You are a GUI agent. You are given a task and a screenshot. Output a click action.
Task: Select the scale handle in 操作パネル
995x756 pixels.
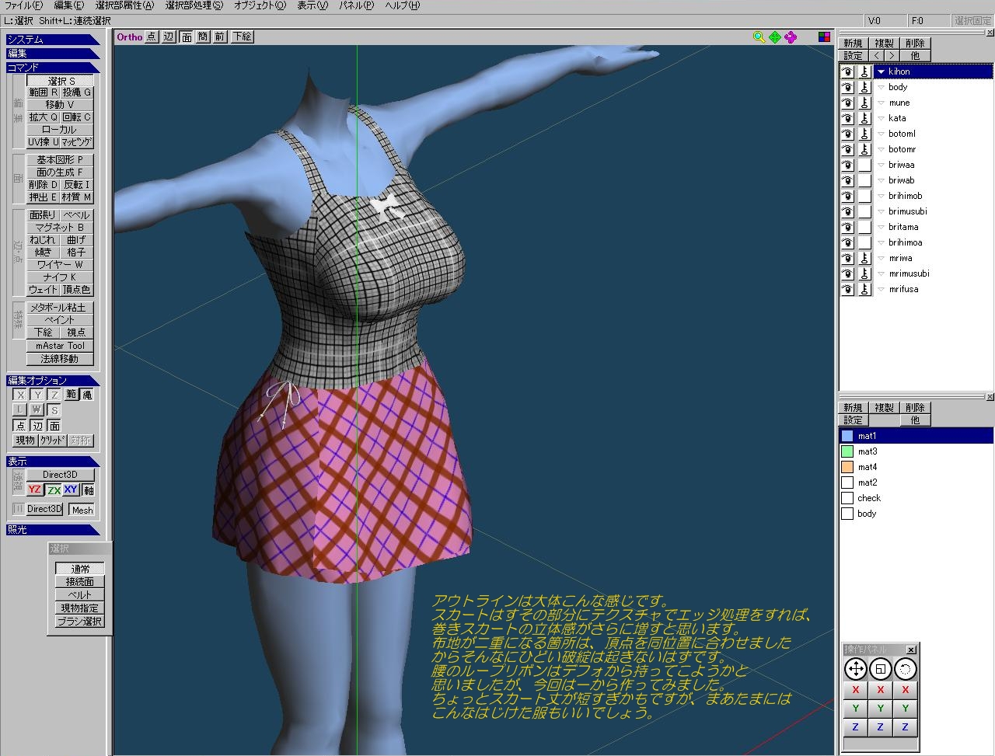coord(880,669)
